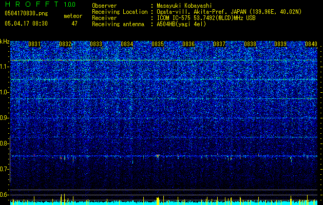Click the 0831 time marker
The image size is (323, 205).
(x=34, y=44)
